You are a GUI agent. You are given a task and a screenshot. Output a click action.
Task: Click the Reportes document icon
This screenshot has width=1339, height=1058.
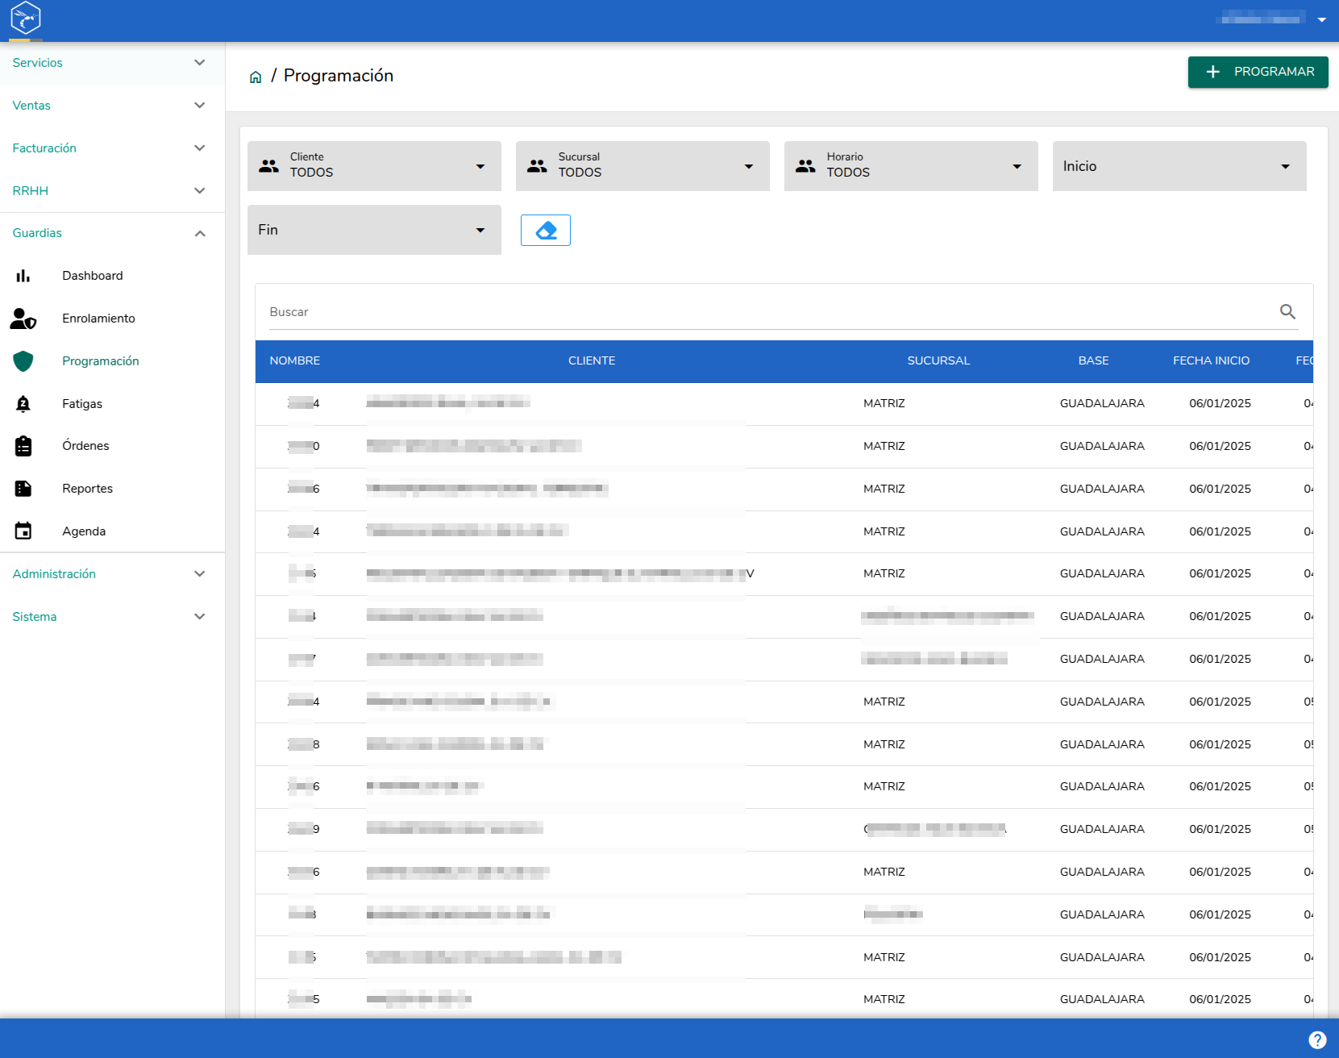click(23, 489)
